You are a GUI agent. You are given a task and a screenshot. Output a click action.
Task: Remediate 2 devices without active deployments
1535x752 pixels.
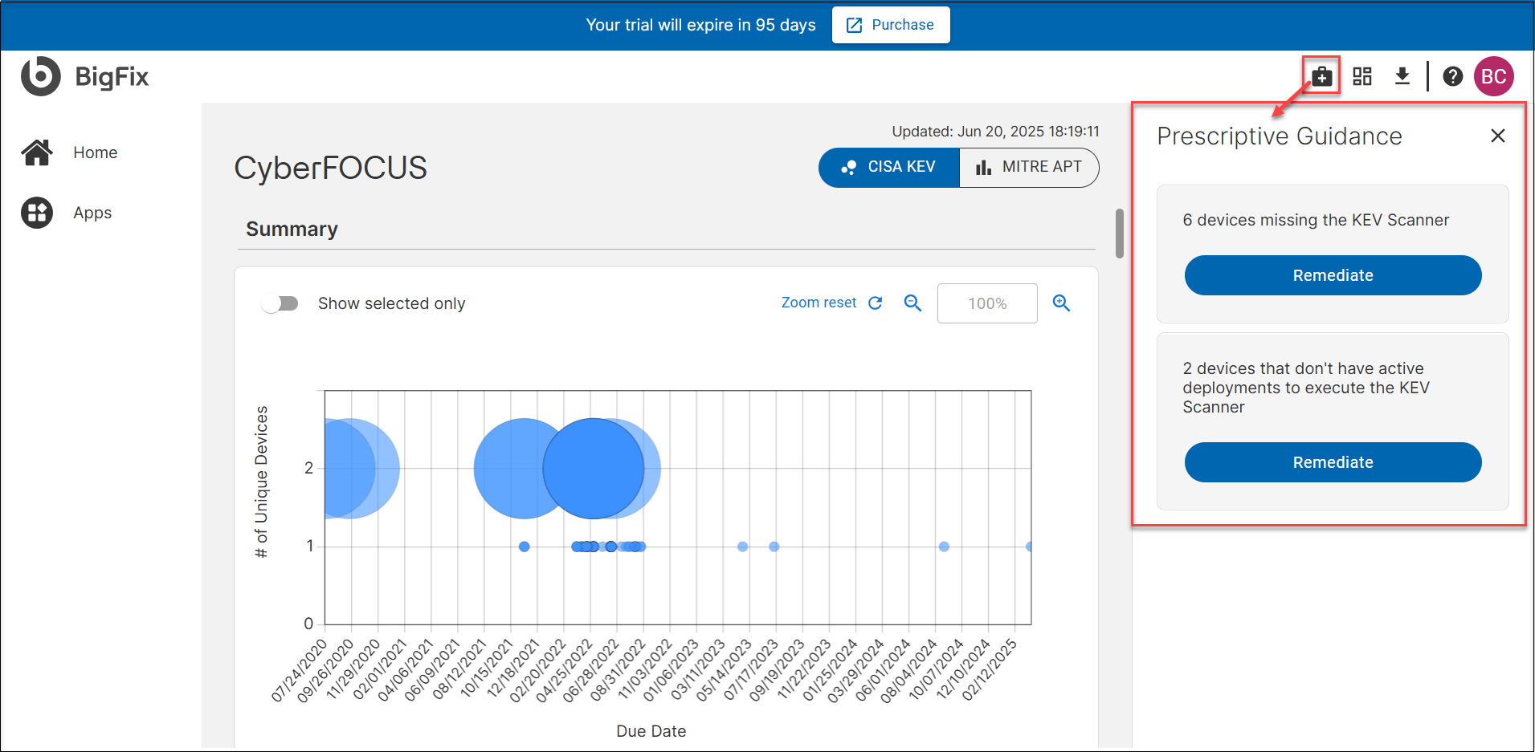(1333, 462)
